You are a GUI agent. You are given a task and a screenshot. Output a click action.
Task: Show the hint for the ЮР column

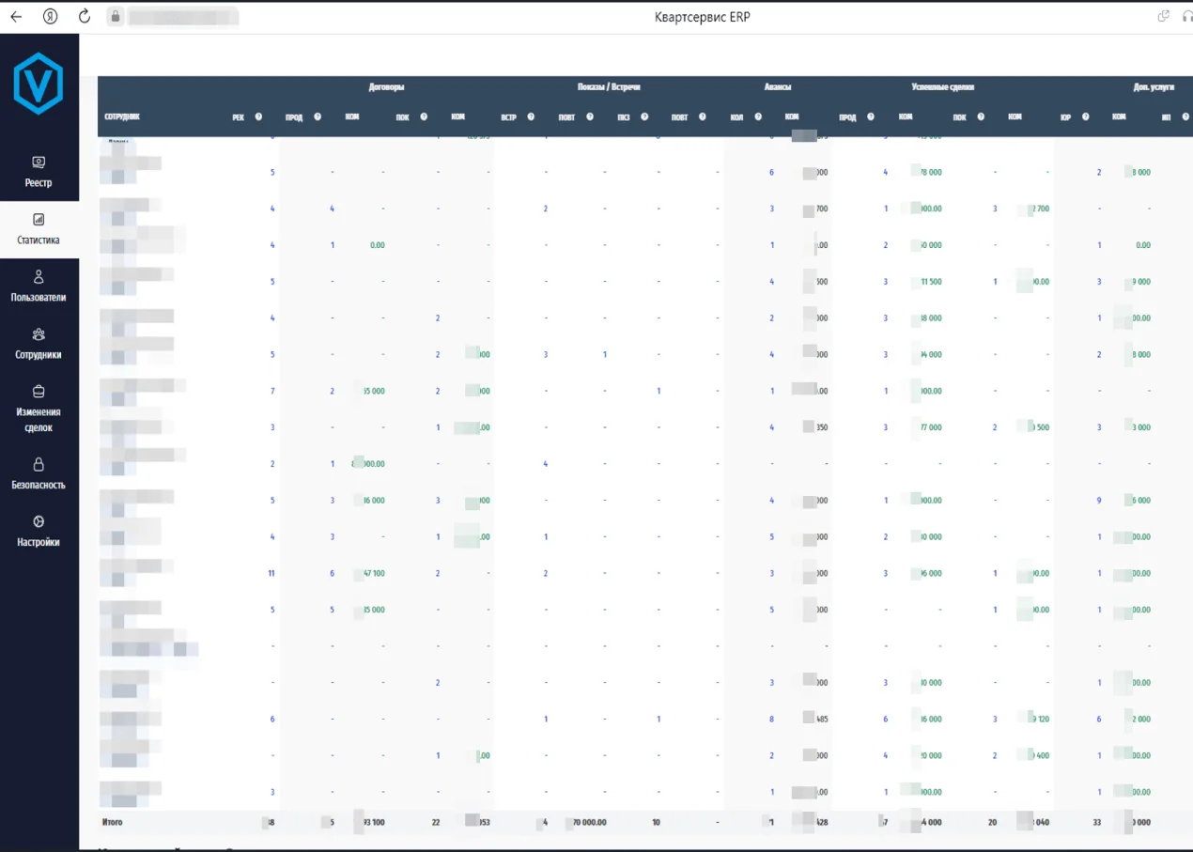pos(1085,117)
